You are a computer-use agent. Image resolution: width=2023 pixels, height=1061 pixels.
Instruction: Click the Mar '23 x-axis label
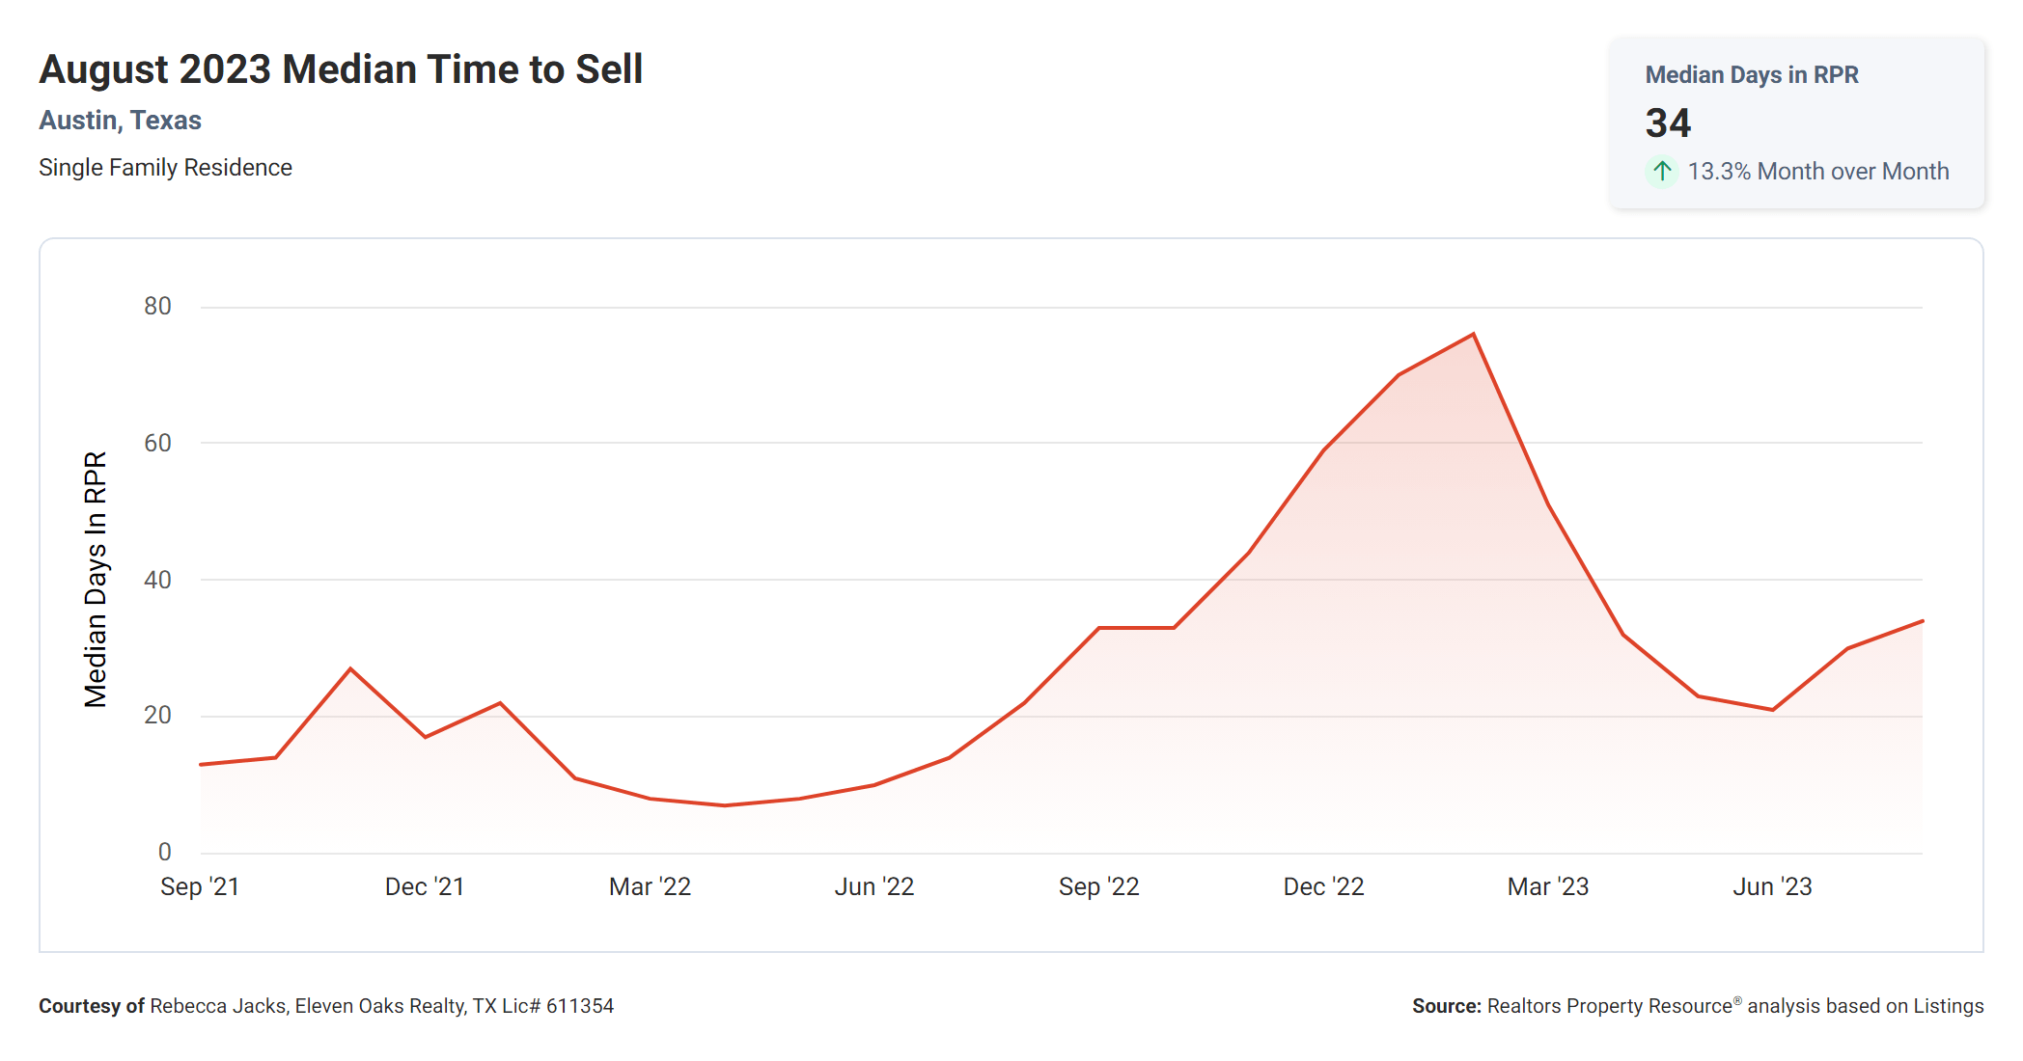coord(1547,886)
